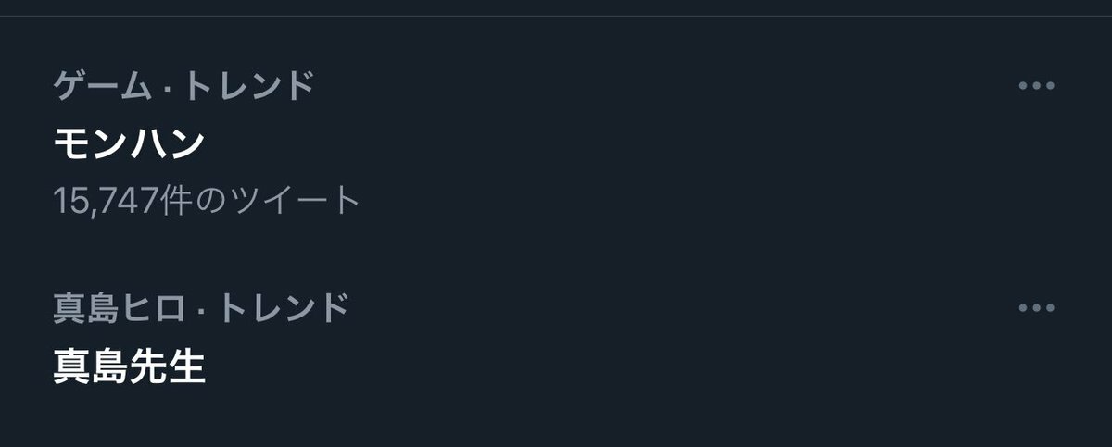Open more options for モンハン trend
1112x447 pixels.
pyautogui.click(x=1036, y=86)
